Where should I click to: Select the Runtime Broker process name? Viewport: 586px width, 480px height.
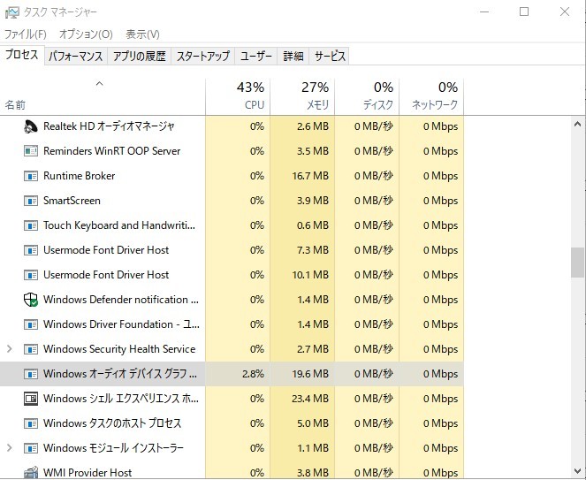pyautogui.click(x=80, y=176)
